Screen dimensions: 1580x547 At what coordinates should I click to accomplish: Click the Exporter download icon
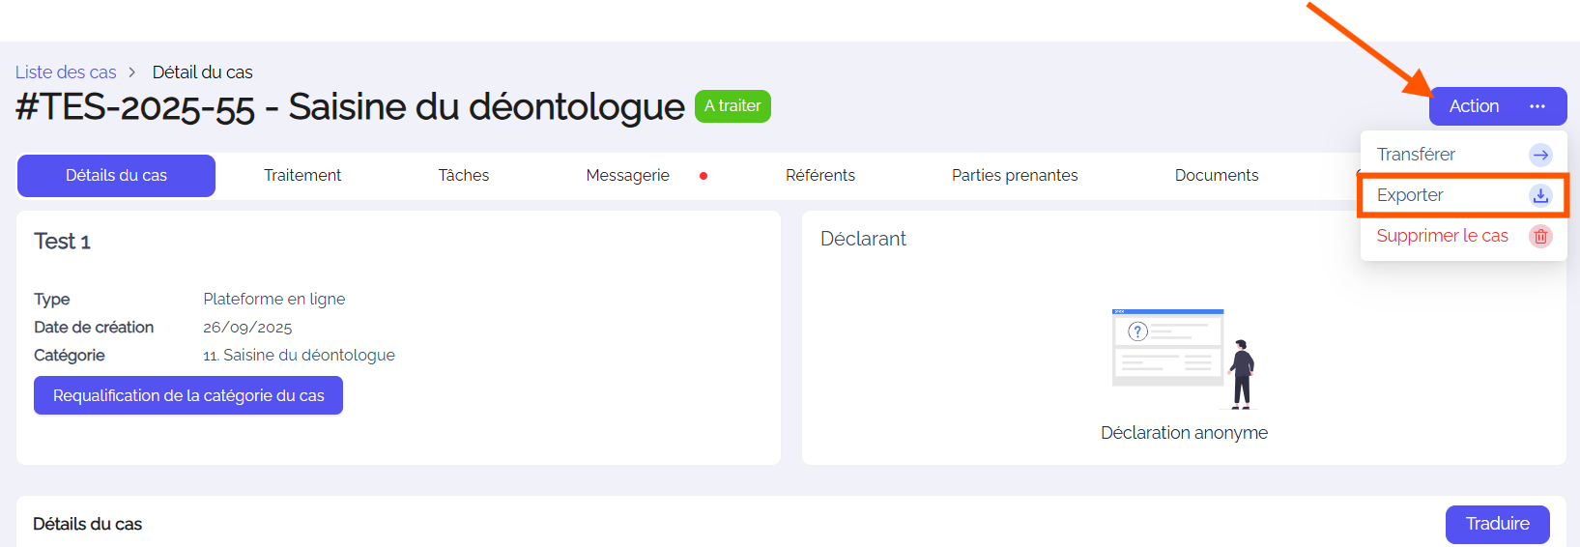tap(1540, 195)
